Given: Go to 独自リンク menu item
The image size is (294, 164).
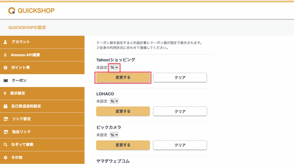Looking at the screenshot, I should click(x=21, y=132).
